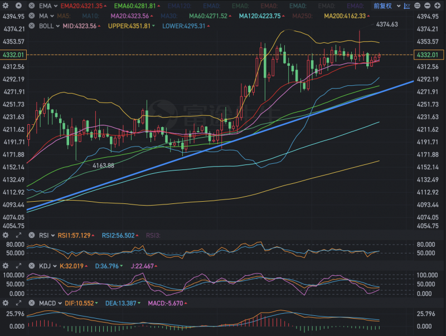Click the XY axis settings icon
Screen dimensions: 446x336
(407, 5)
